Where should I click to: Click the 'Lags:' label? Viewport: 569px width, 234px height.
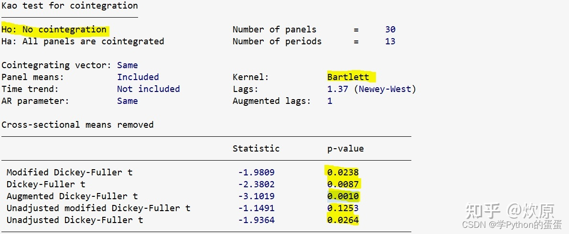pyautogui.click(x=246, y=89)
